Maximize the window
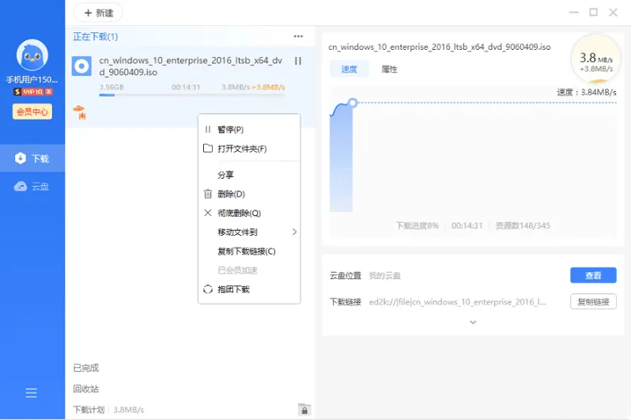The image size is (631, 420). coord(593,13)
